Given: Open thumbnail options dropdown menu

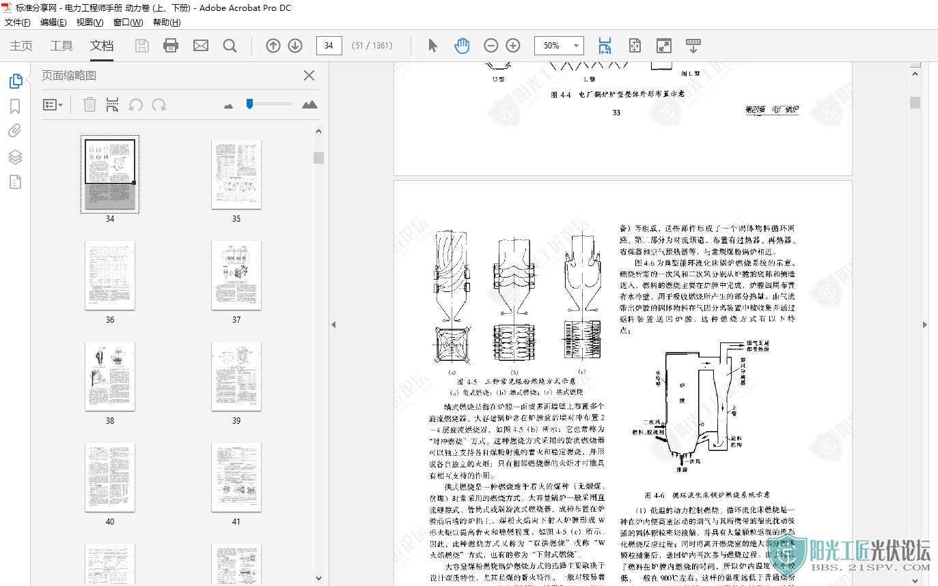Looking at the screenshot, I should [53, 104].
